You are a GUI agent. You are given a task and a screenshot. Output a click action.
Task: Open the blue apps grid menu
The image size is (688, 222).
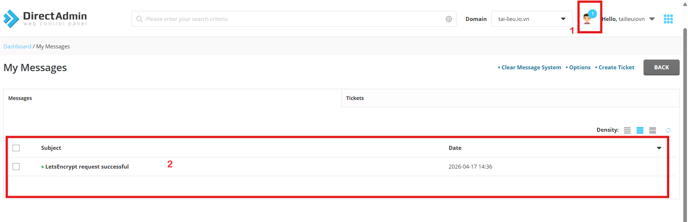[x=668, y=19]
